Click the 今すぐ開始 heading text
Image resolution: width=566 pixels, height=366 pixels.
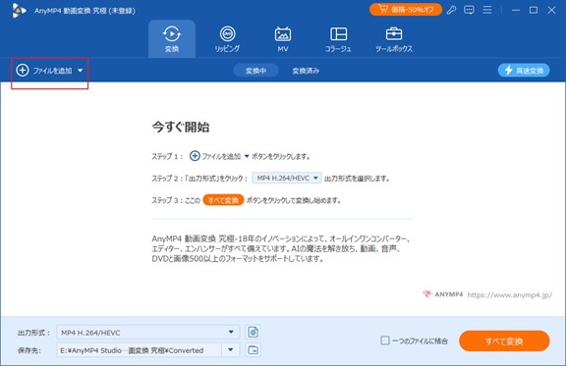[x=181, y=127]
